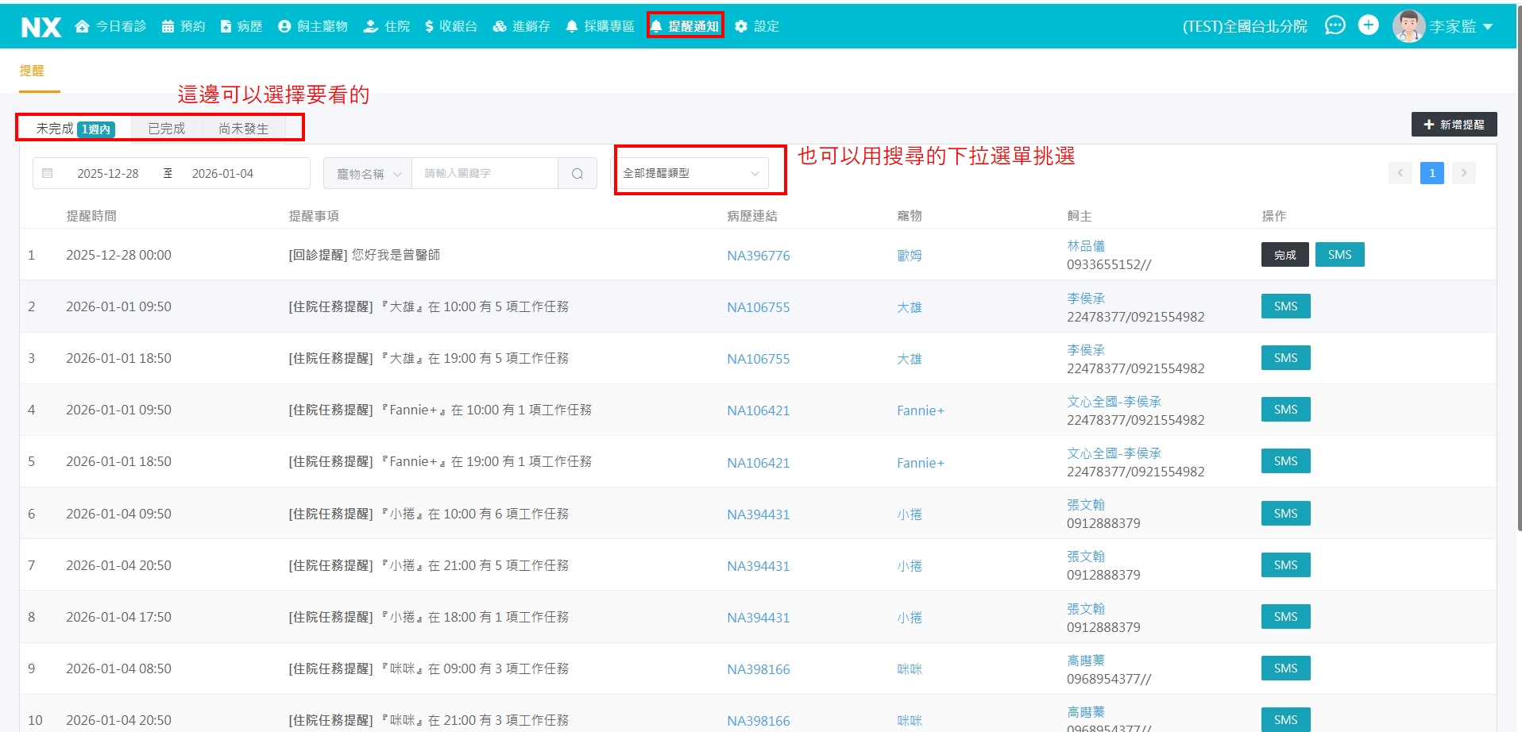
Task: Open the 提醒通知 menu item
Action: click(x=685, y=26)
